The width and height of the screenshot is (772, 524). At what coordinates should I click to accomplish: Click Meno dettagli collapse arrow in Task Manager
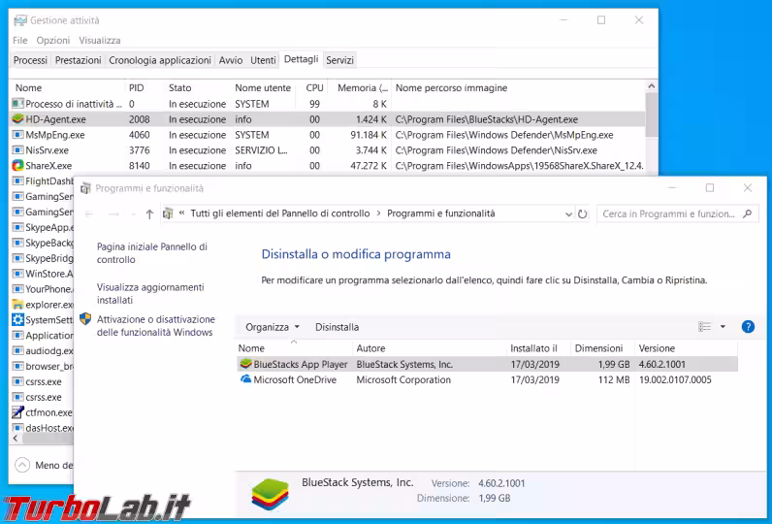pos(22,465)
